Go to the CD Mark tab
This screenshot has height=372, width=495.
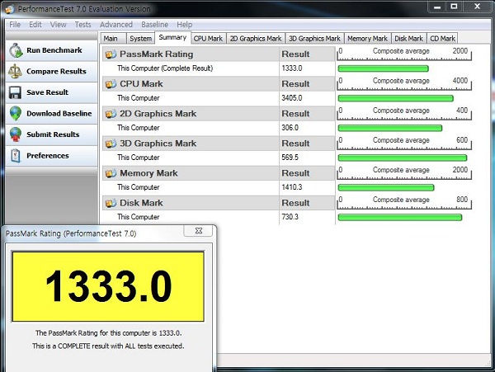pyautogui.click(x=442, y=39)
